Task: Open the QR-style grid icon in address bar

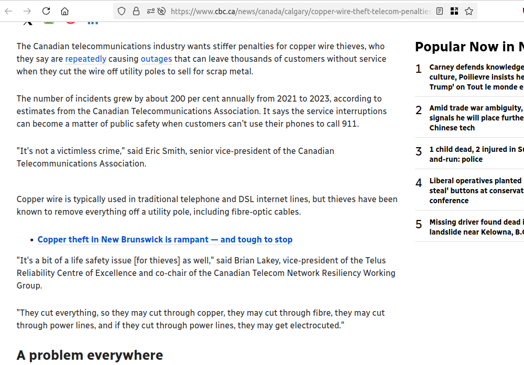Action: (454, 12)
